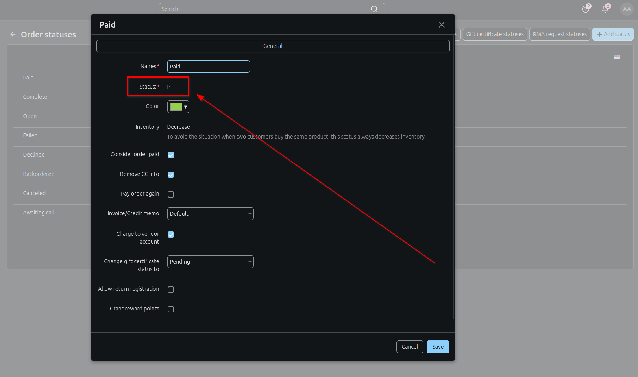Open the Paid status in the list
The width and height of the screenshot is (638, 377).
(x=28, y=78)
